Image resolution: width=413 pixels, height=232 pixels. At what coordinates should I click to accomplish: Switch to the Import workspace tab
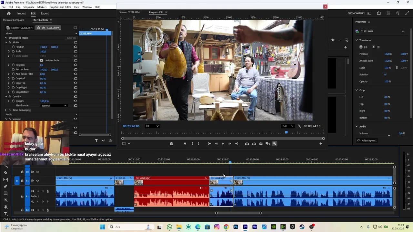[x=22, y=13]
